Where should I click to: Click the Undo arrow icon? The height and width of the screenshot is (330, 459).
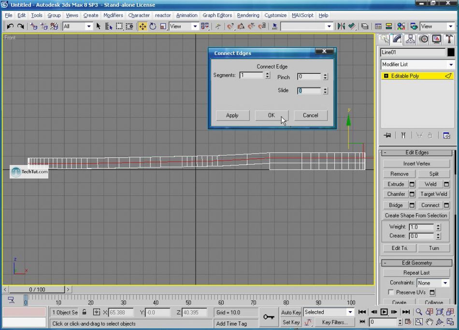pos(10,27)
